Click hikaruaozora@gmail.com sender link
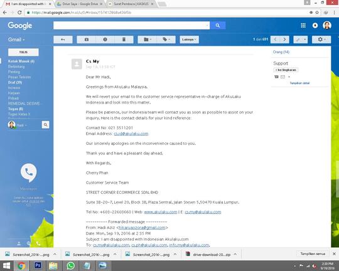The image size is (339, 271). click(142, 228)
